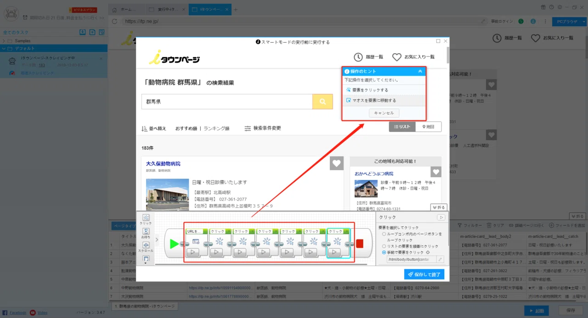588x318 pixels.
Task: Favorite 大久保動物病院 with heart icon
Action: point(337,163)
